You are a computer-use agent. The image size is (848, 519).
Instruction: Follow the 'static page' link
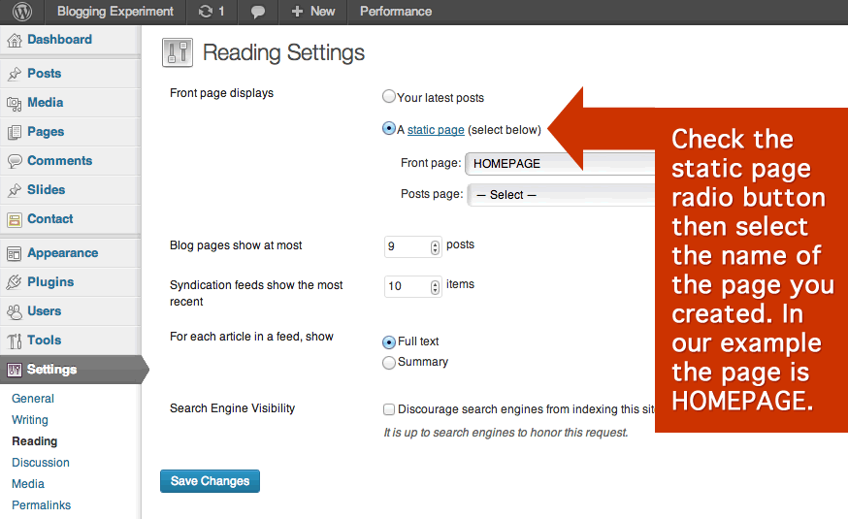pos(436,130)
